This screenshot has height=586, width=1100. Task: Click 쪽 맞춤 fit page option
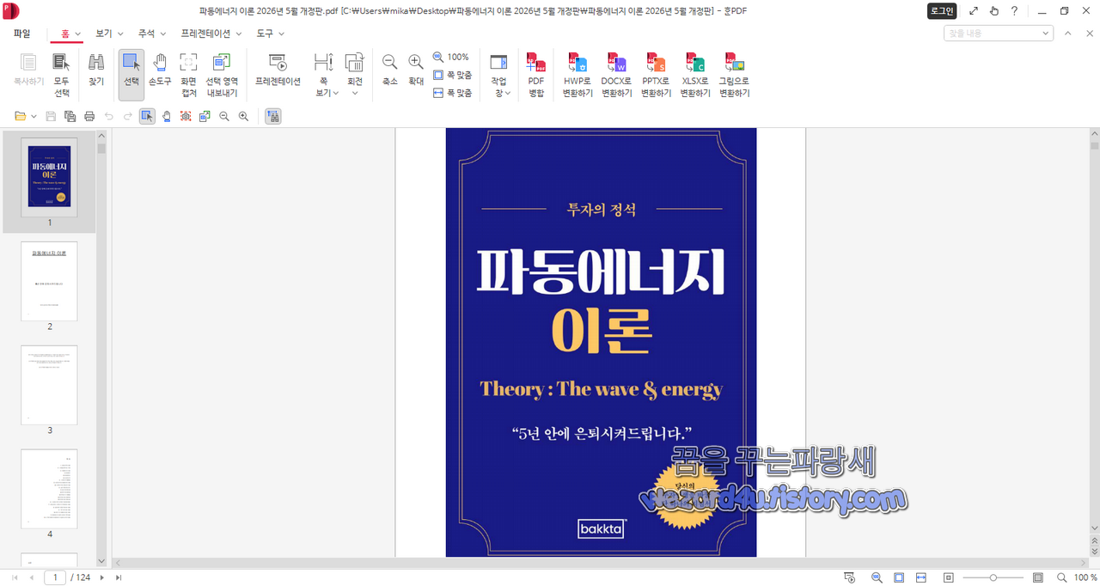tap(452, 75)
